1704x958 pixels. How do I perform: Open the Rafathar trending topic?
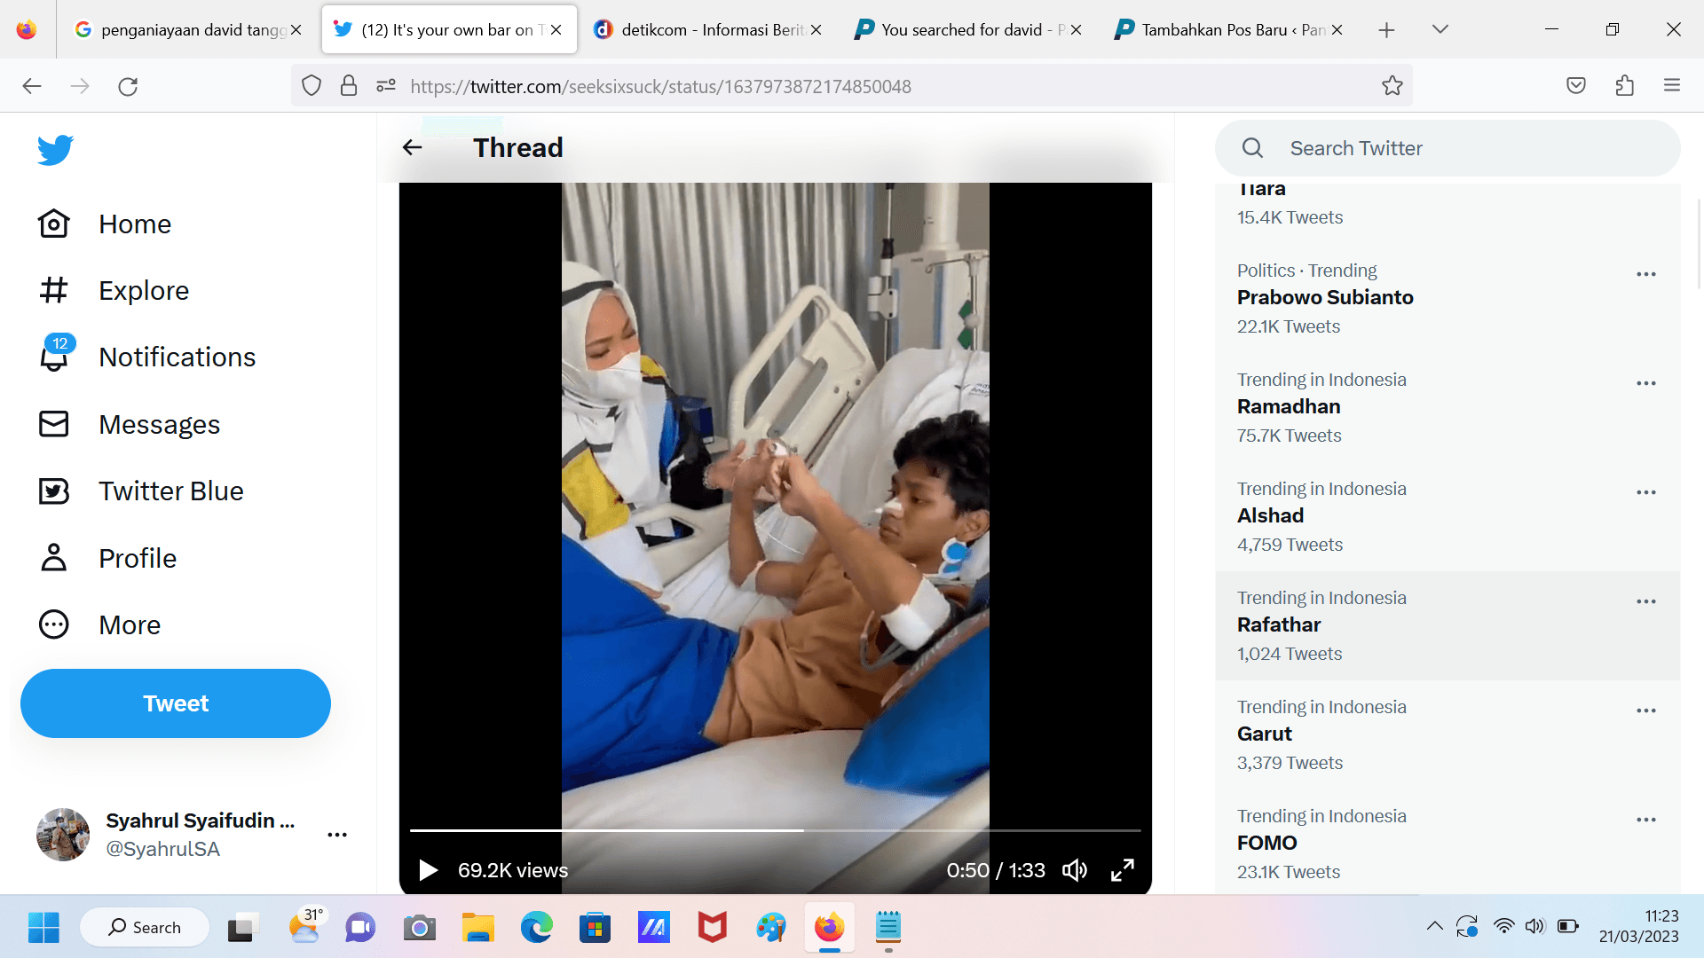coord(1448,625)
